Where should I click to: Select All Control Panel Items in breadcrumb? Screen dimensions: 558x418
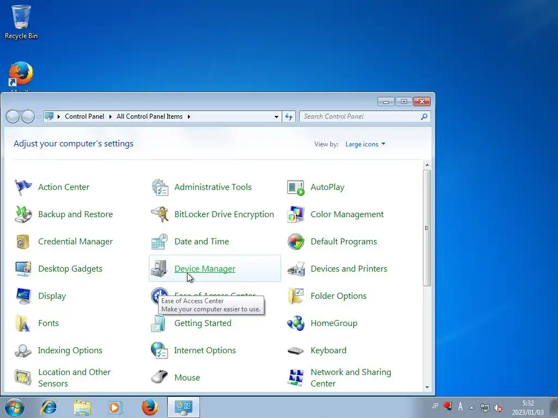click(x=149, y=116)
